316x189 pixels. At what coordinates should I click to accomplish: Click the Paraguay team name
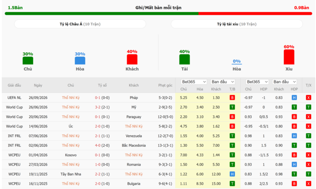point(134,117)
